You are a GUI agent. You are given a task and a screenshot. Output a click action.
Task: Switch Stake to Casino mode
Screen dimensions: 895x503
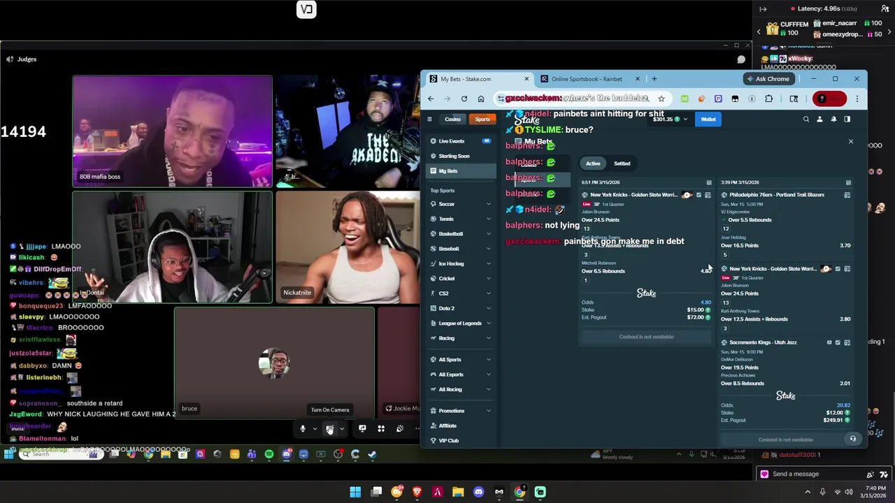(452, 119)
